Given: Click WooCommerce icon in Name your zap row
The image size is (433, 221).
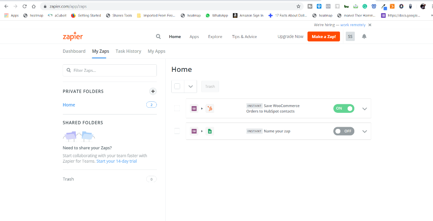Looking at the screenshot, I should 195,131.
